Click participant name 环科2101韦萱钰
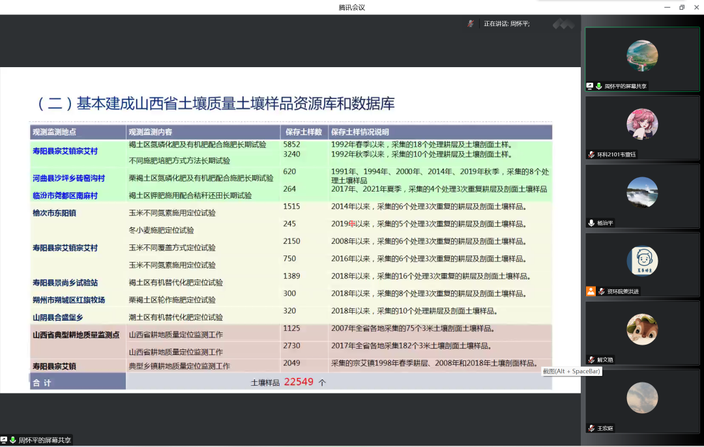Viewport: 704px width, 447px height. [616, 154]
